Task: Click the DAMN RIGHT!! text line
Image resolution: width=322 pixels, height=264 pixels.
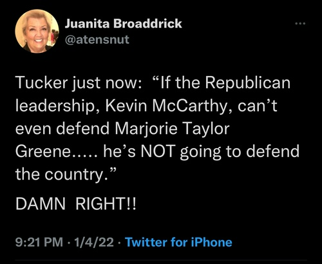Action: 76,203
